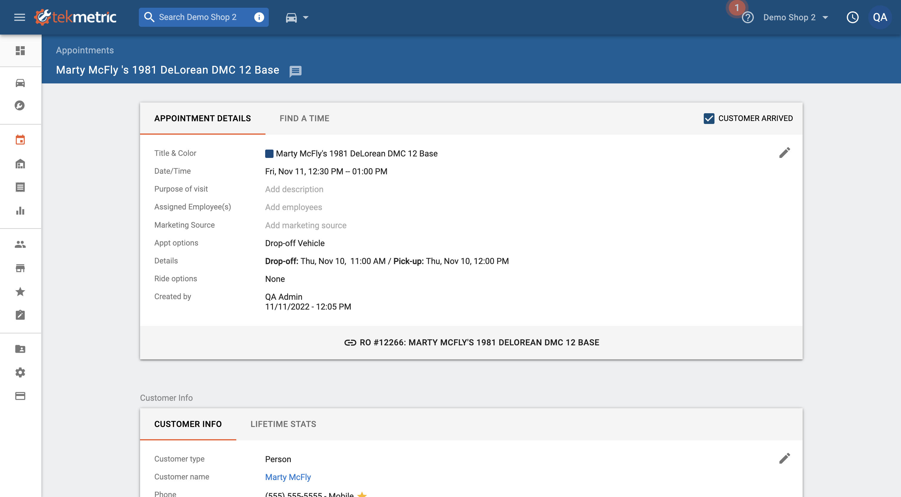Click the appointment title text with DeLorean
Viewport: 901px width, 497px height.
357,153
